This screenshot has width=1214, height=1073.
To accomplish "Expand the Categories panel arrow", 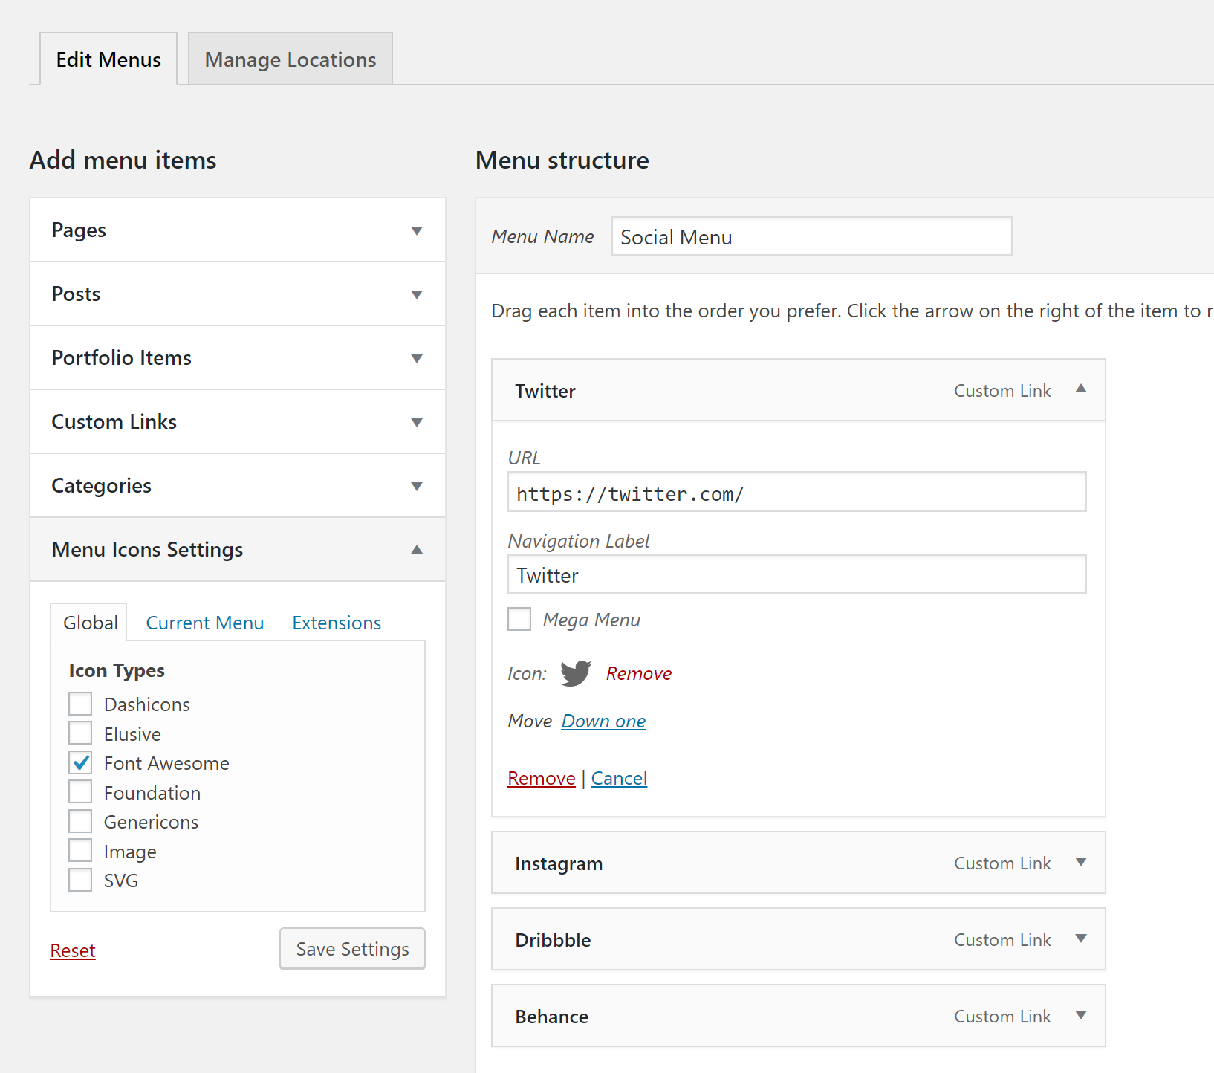I will click(417, 486).
